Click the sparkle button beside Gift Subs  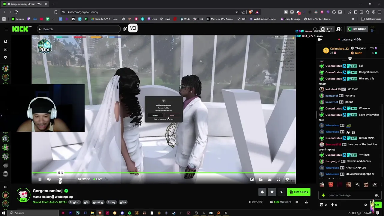point(281,192)
